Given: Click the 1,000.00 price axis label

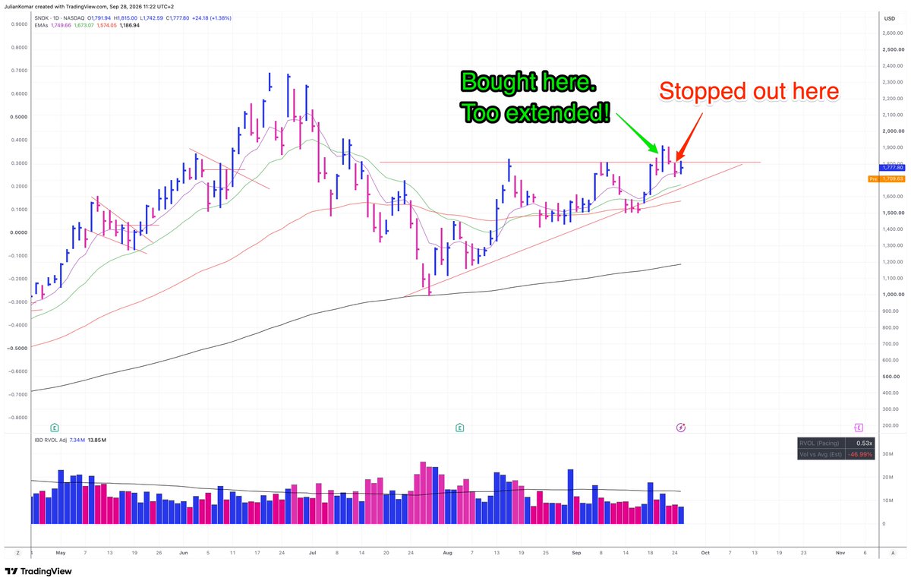Looking at the screenshot, I should [x=892, y=295].
